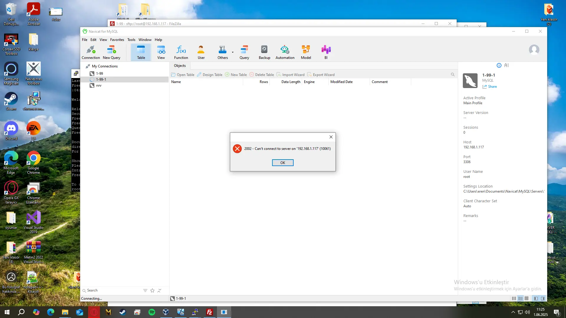The width and height of the screenshot is (566, 318).
Task: Open the Query toolbar icon
Action: coord(244,52)
